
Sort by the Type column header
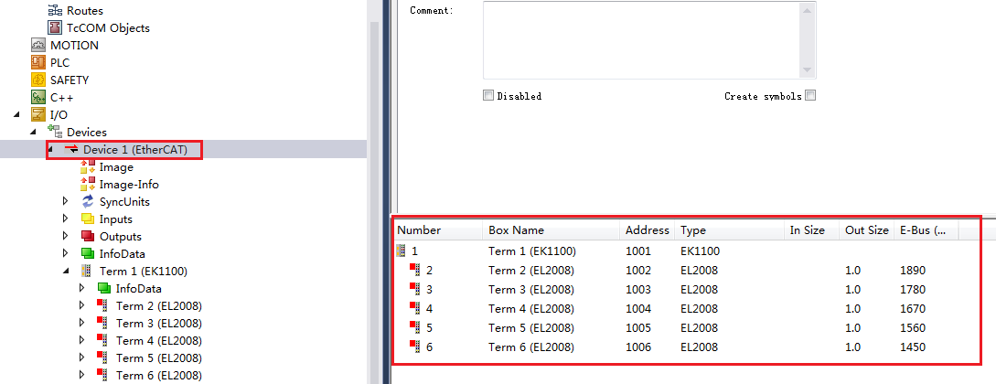pos(730,230)
